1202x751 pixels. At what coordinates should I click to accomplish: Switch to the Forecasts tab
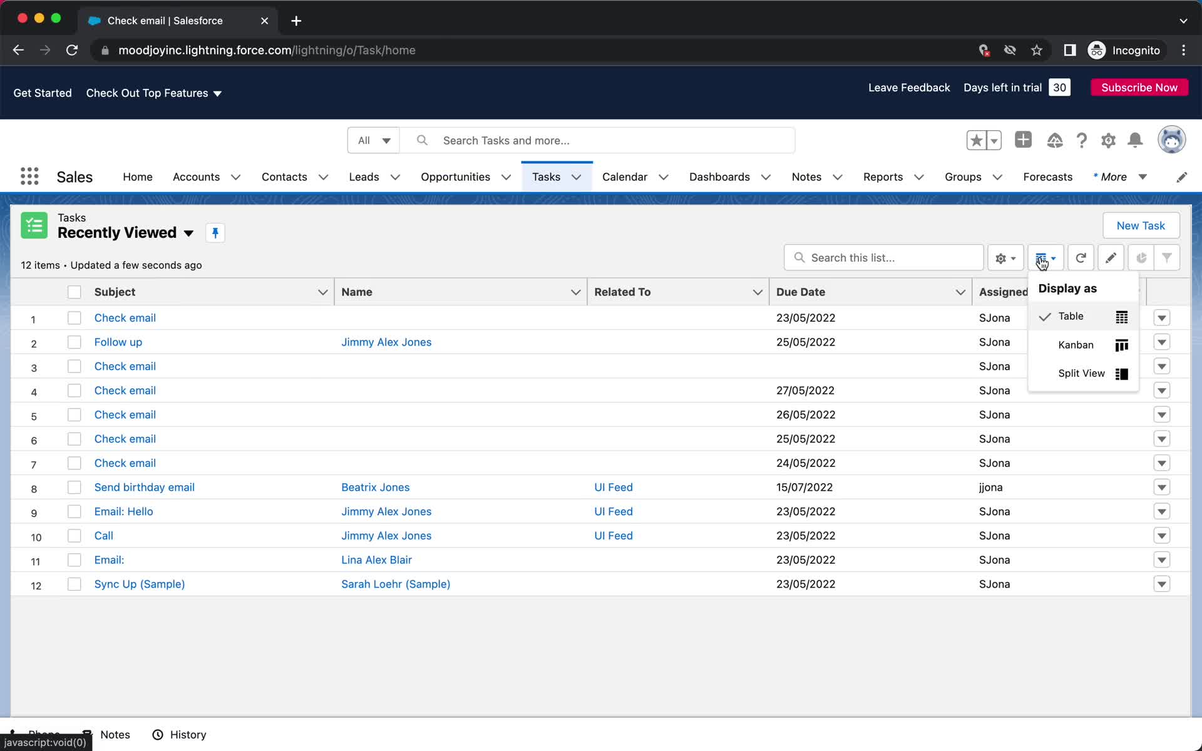click(x=1047, y=177)
